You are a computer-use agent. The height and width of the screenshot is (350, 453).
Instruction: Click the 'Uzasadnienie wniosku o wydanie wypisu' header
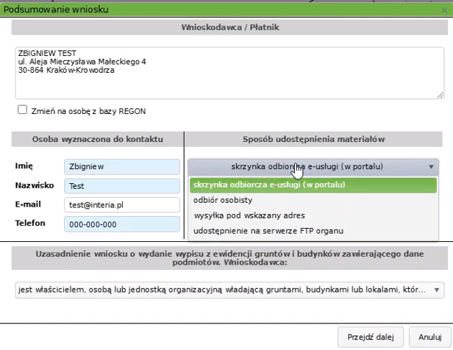click(229, 257)
